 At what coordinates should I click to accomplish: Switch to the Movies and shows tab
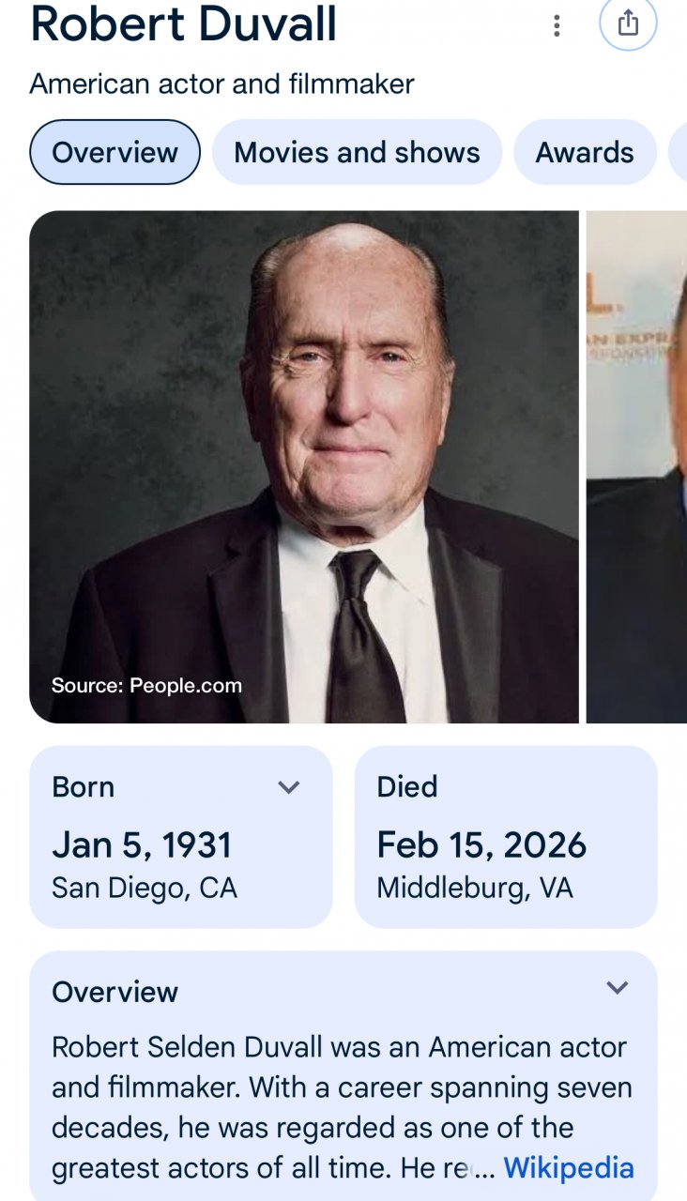(x=357, y=152)
